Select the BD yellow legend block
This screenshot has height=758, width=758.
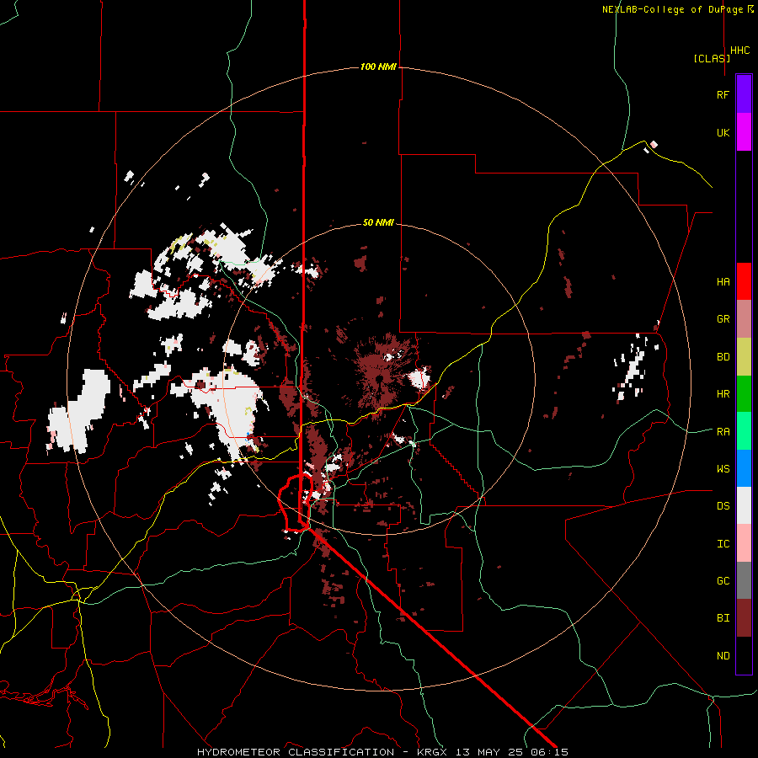744,357
